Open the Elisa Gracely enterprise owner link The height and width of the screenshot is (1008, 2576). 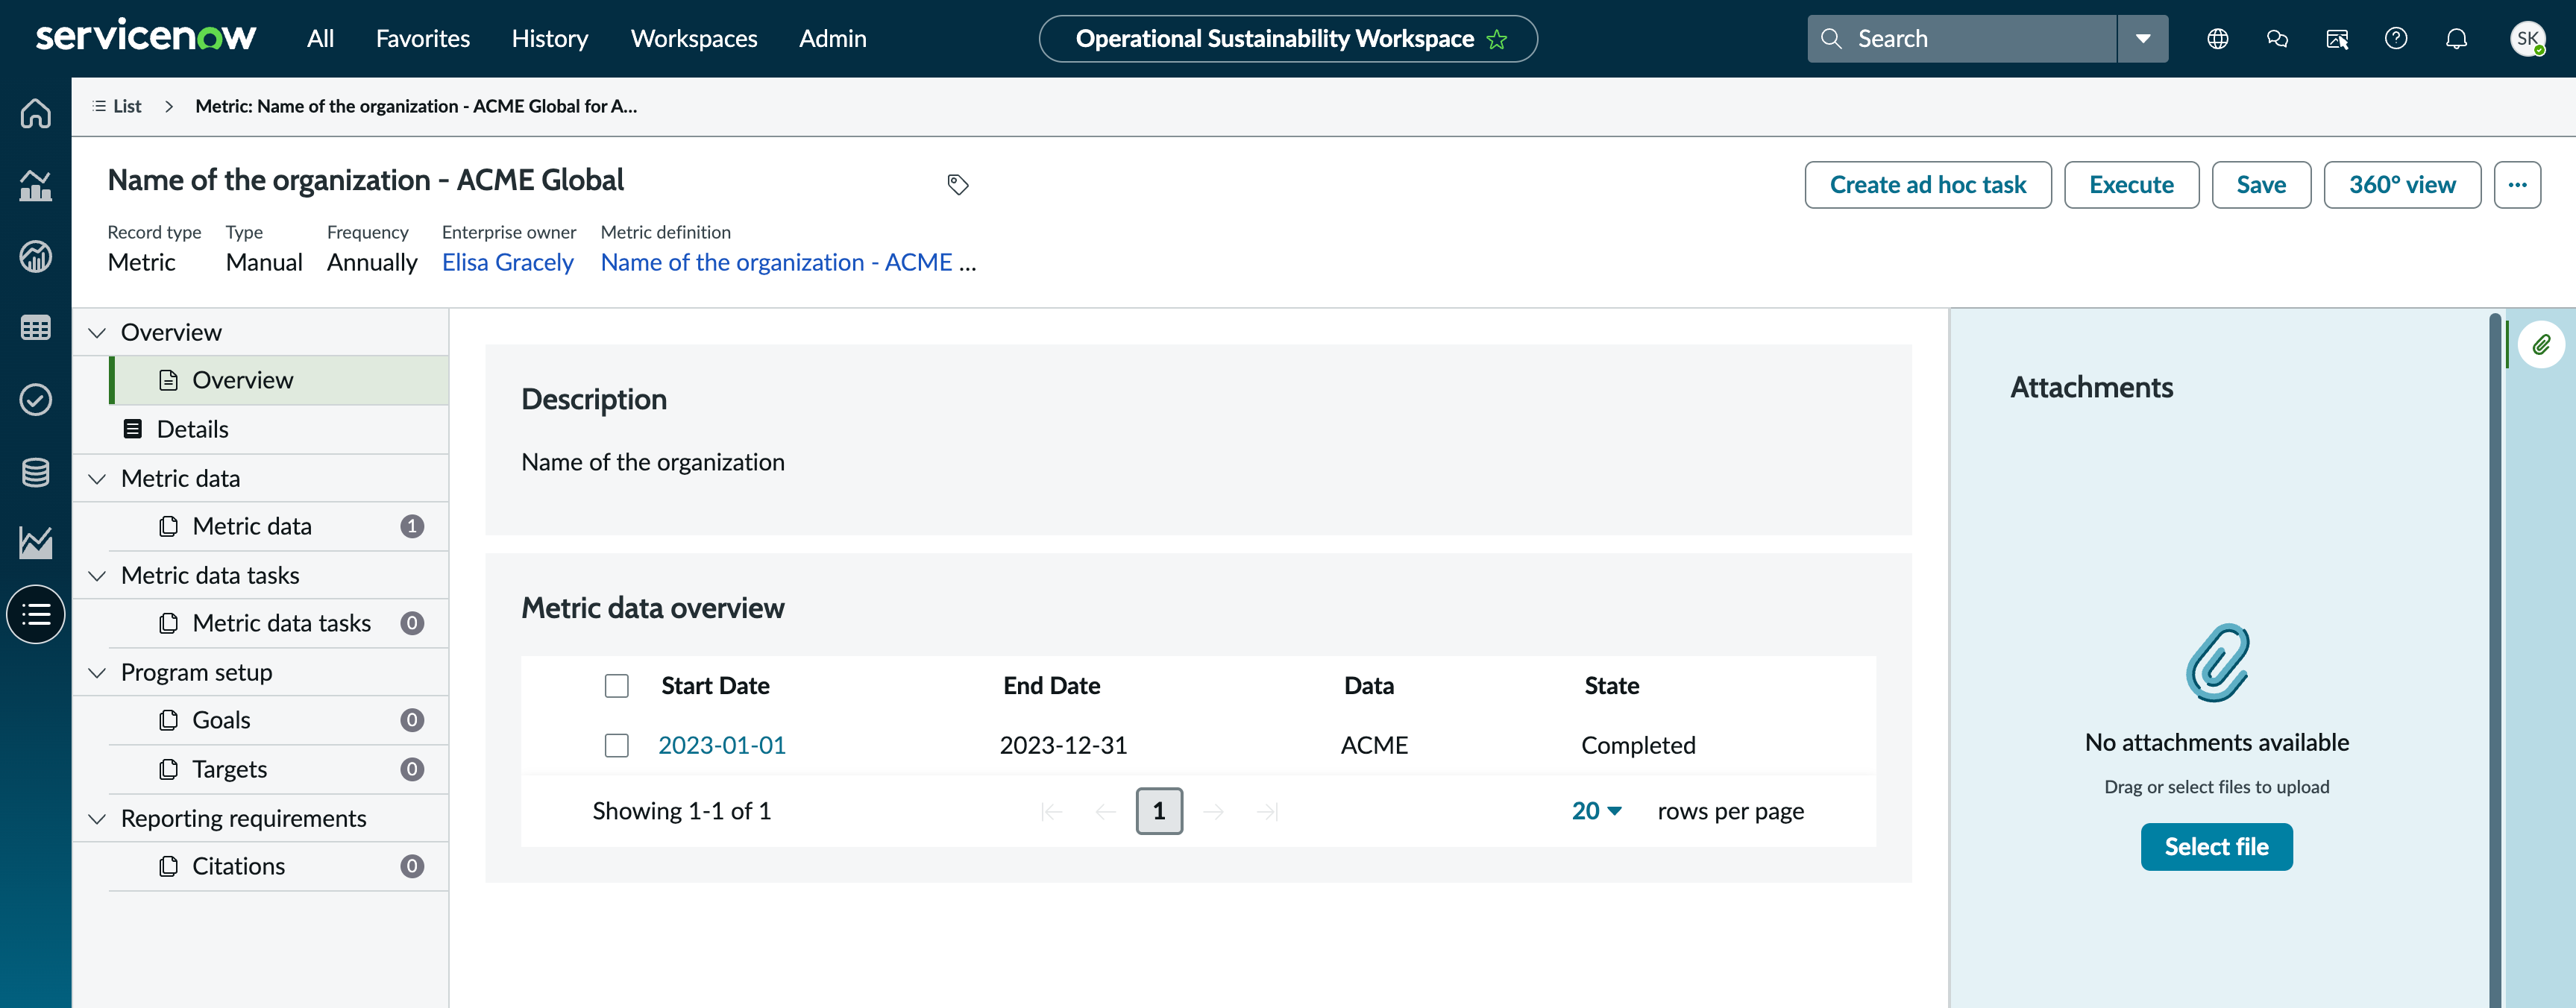[x=508, y=262]
